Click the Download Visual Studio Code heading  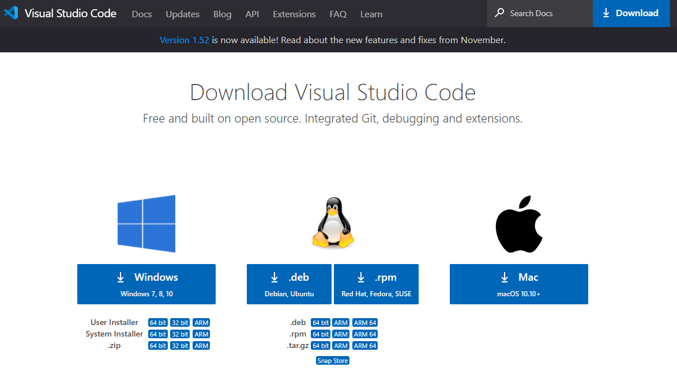(x=333, y=92)
